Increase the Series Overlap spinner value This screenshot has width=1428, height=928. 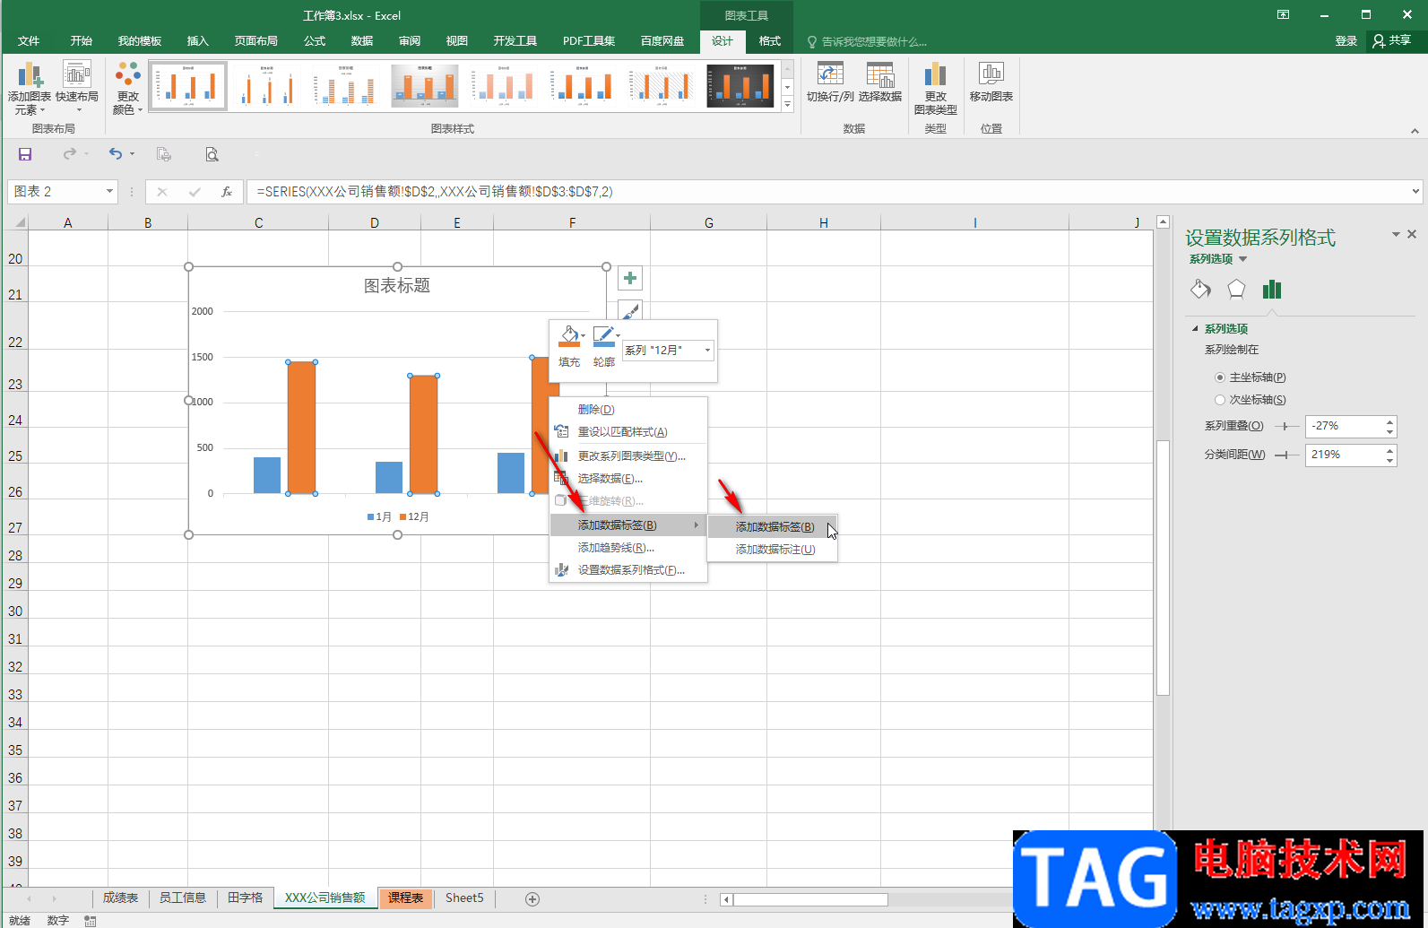point(1390,421)
